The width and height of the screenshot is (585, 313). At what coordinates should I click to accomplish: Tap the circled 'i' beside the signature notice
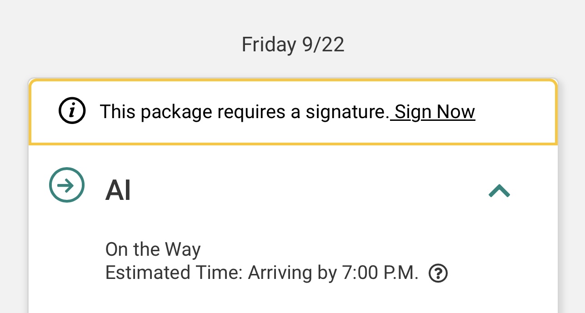(x=72, y=111)
